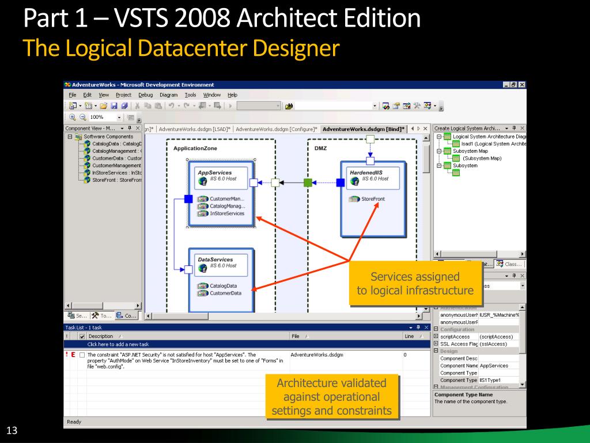
Task: Sort tasks by the File column header
Action: [346, 336]
